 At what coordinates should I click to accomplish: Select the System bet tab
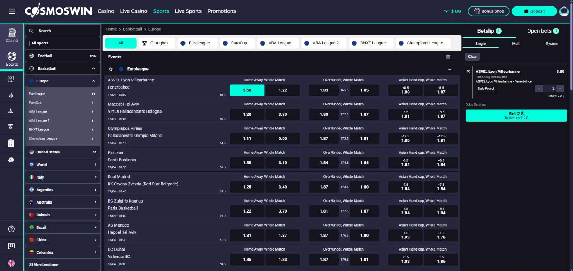pos(552,44)
